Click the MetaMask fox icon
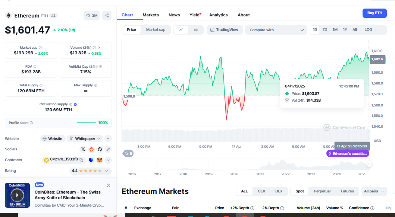Viewport: 395px width, 217px height. pyautogui.click(x=100, y=160)
